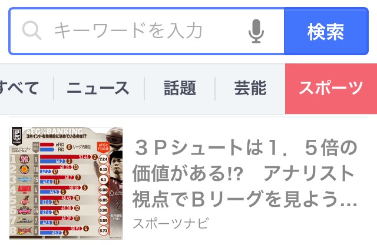
Task: Click the スポーツナビ source label
Action: 171,223
